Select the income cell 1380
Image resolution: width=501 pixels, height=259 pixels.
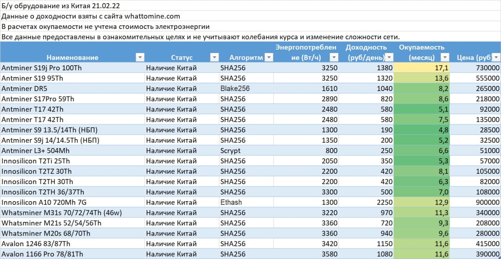coord(366,68)
